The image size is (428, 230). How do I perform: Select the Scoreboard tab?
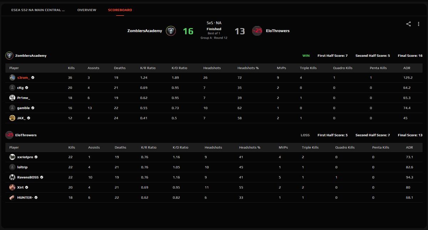120,10
